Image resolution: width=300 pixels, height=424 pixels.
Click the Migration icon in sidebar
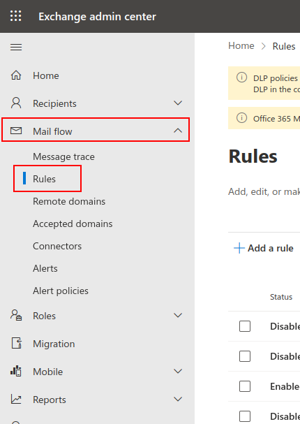(x=17, y=343)
